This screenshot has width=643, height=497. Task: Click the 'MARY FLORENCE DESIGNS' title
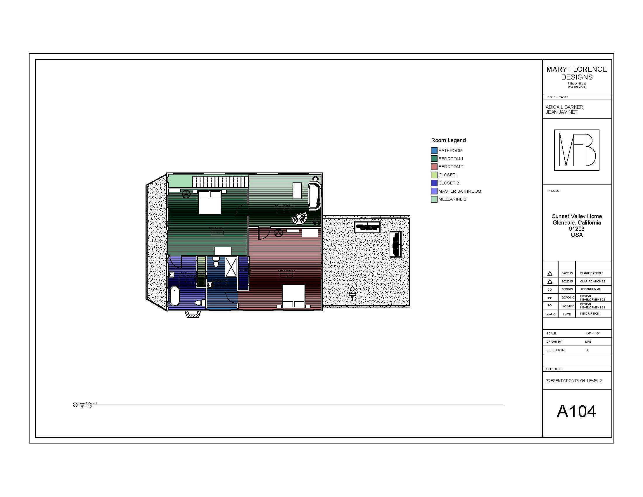click(x=577, y=73)
